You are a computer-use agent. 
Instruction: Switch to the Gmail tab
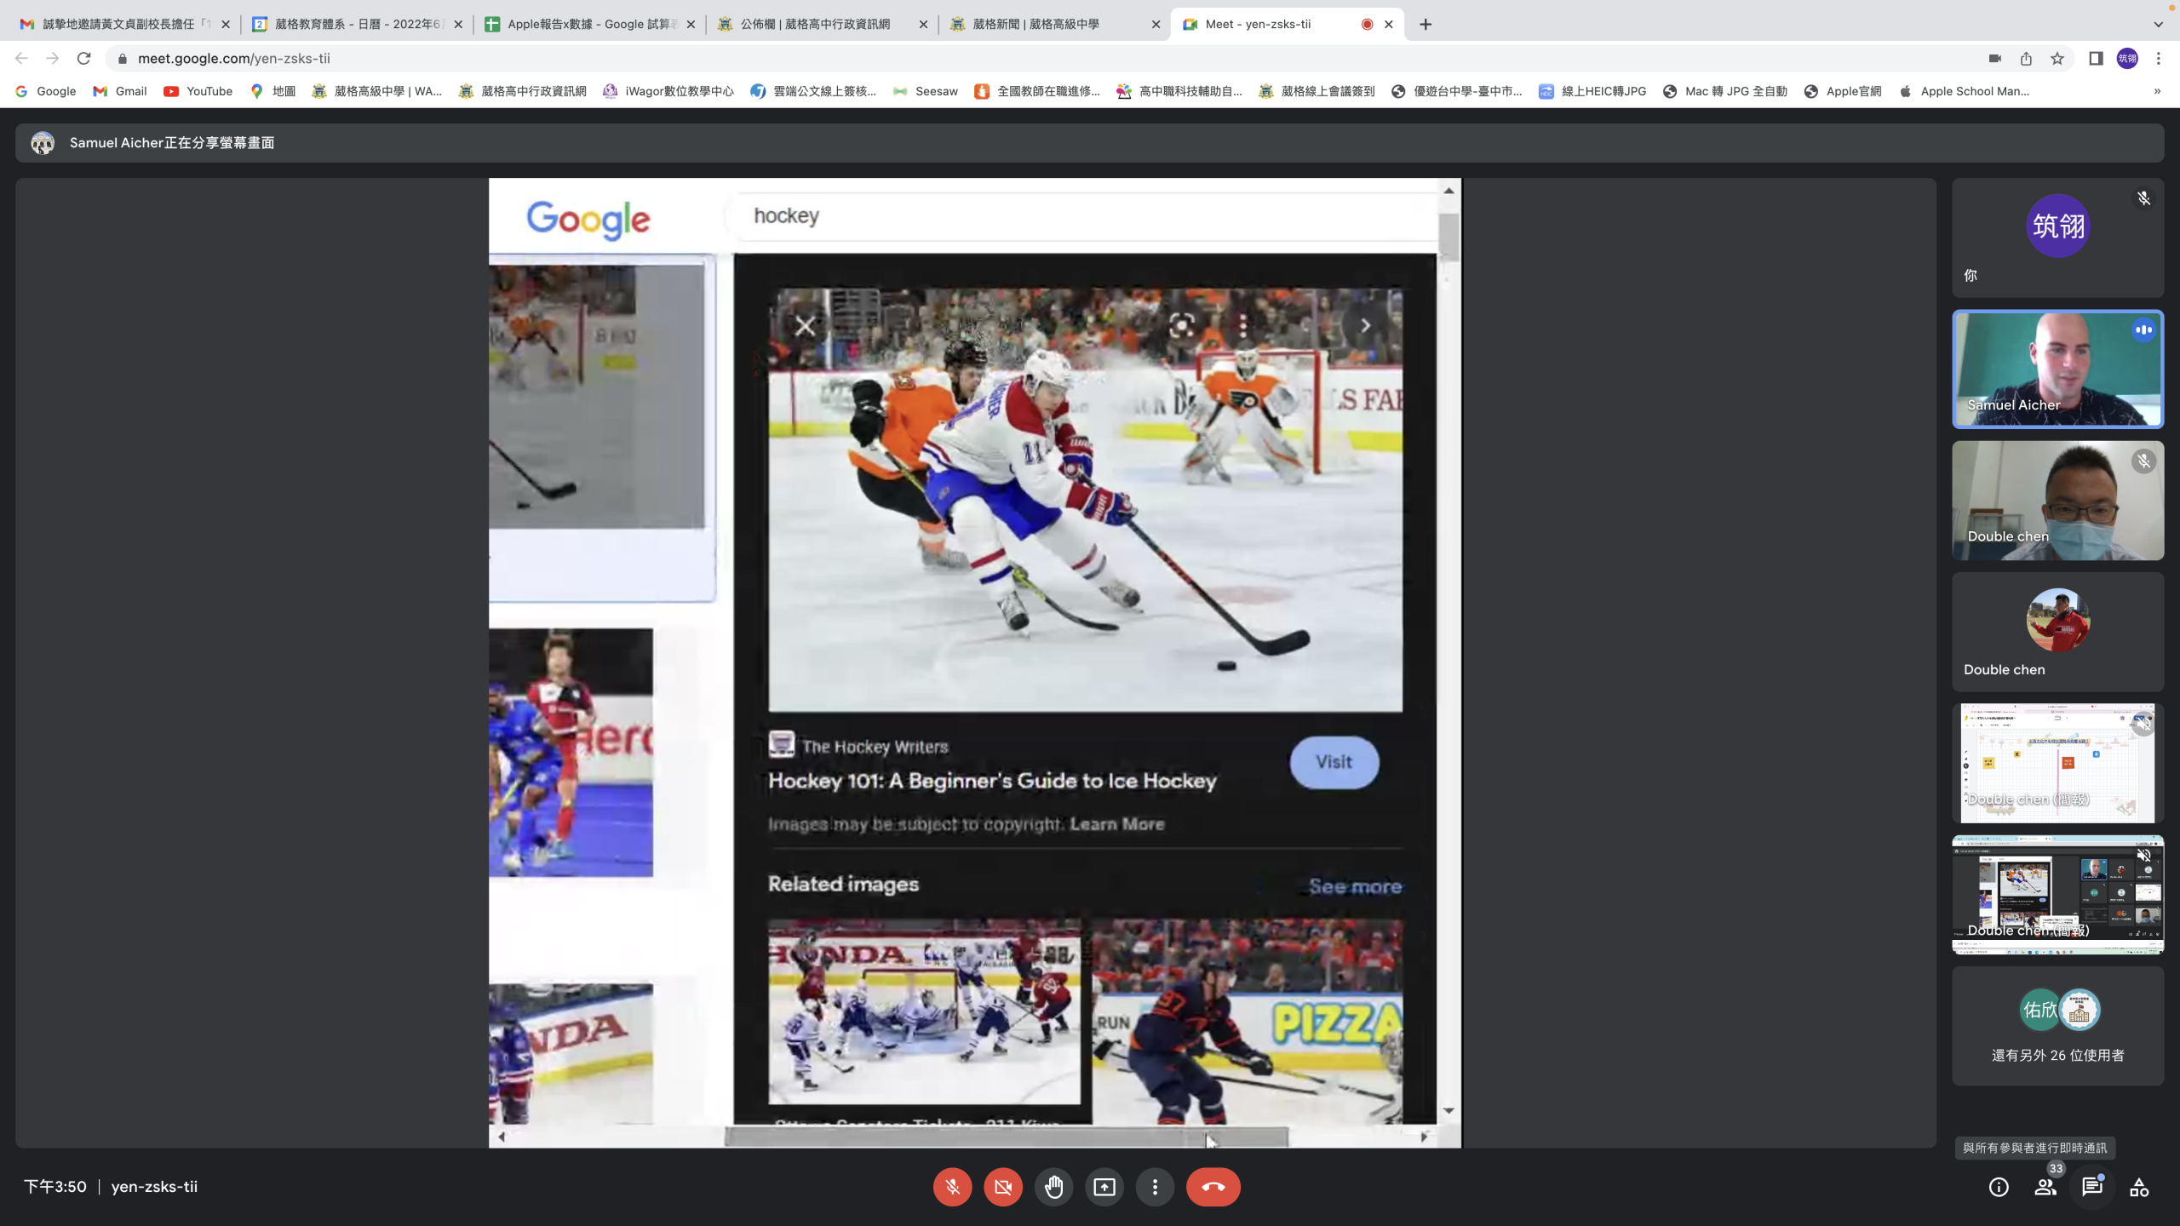[119, 24]
